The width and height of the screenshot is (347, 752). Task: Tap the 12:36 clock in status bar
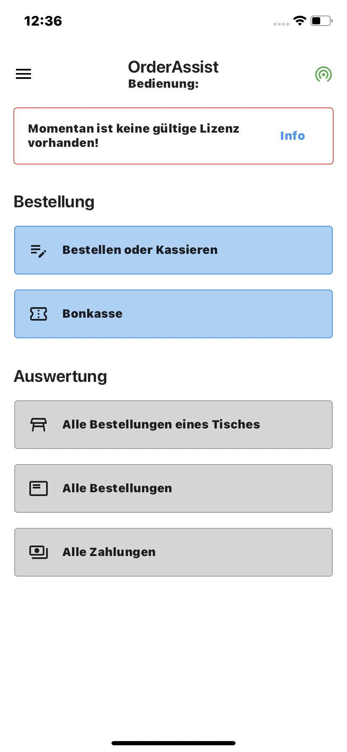coord(43,21)
